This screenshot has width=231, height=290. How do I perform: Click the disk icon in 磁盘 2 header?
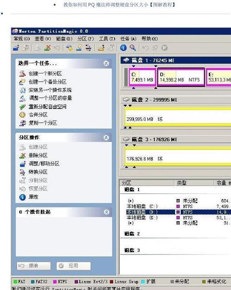[x=126, y=99]
